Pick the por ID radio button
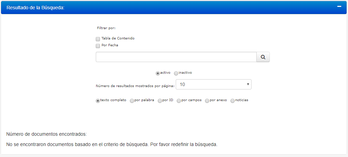348x157 pixels. (160, 101)
